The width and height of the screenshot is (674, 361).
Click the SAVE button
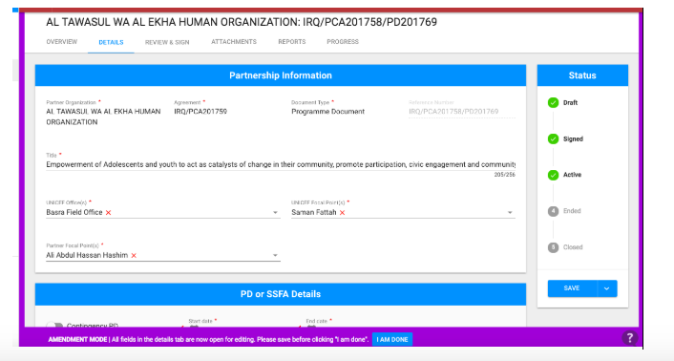pyautogui.click(x=572, y=288)
